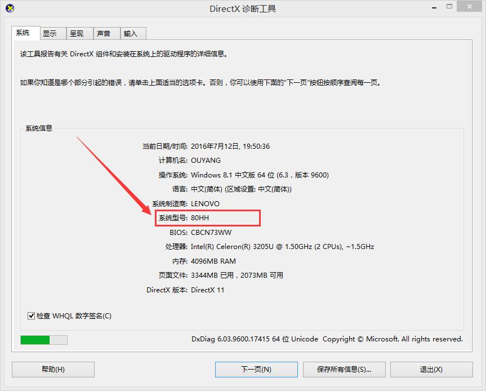Click 保存所有信息(S) to save all info
The width and height of the screenshot is (486, 391).
click(345, 370)
